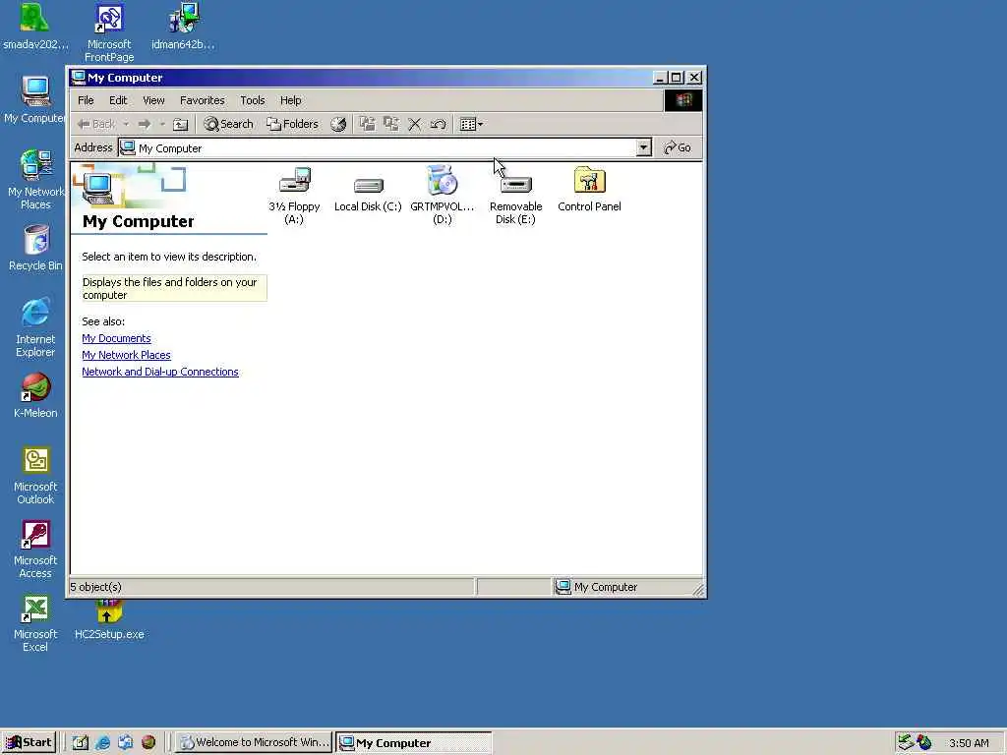Open the Help menu

click(x=290, y=100)
